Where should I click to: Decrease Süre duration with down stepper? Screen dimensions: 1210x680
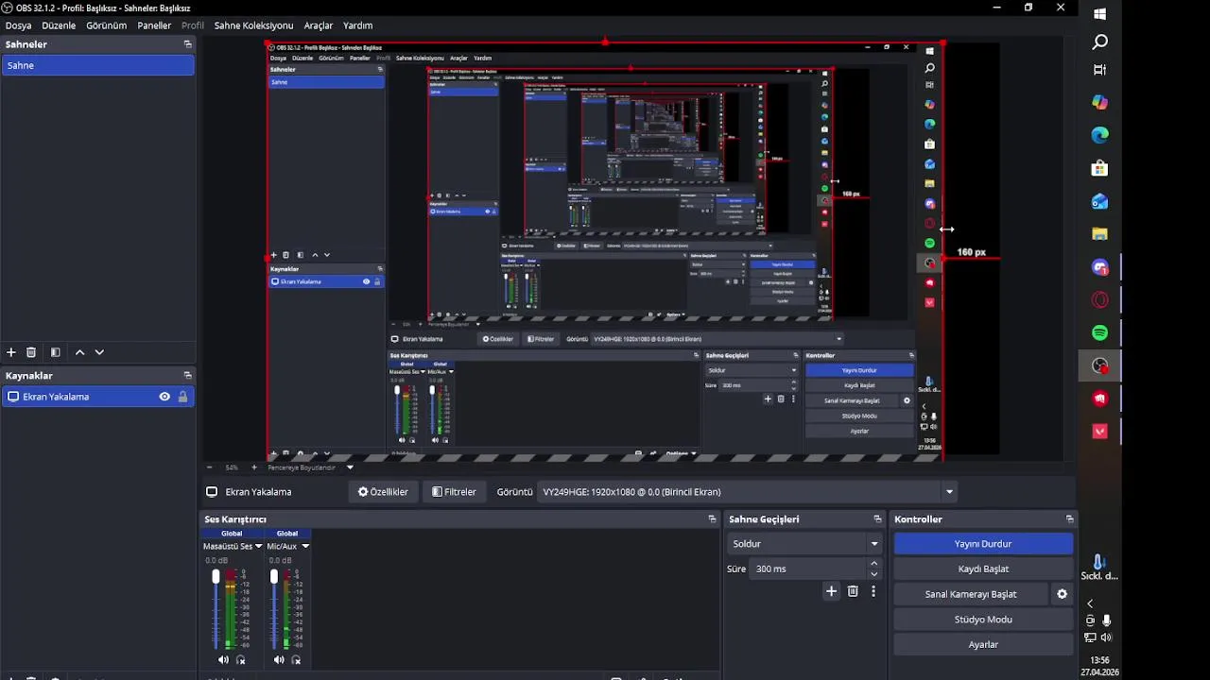873,574
